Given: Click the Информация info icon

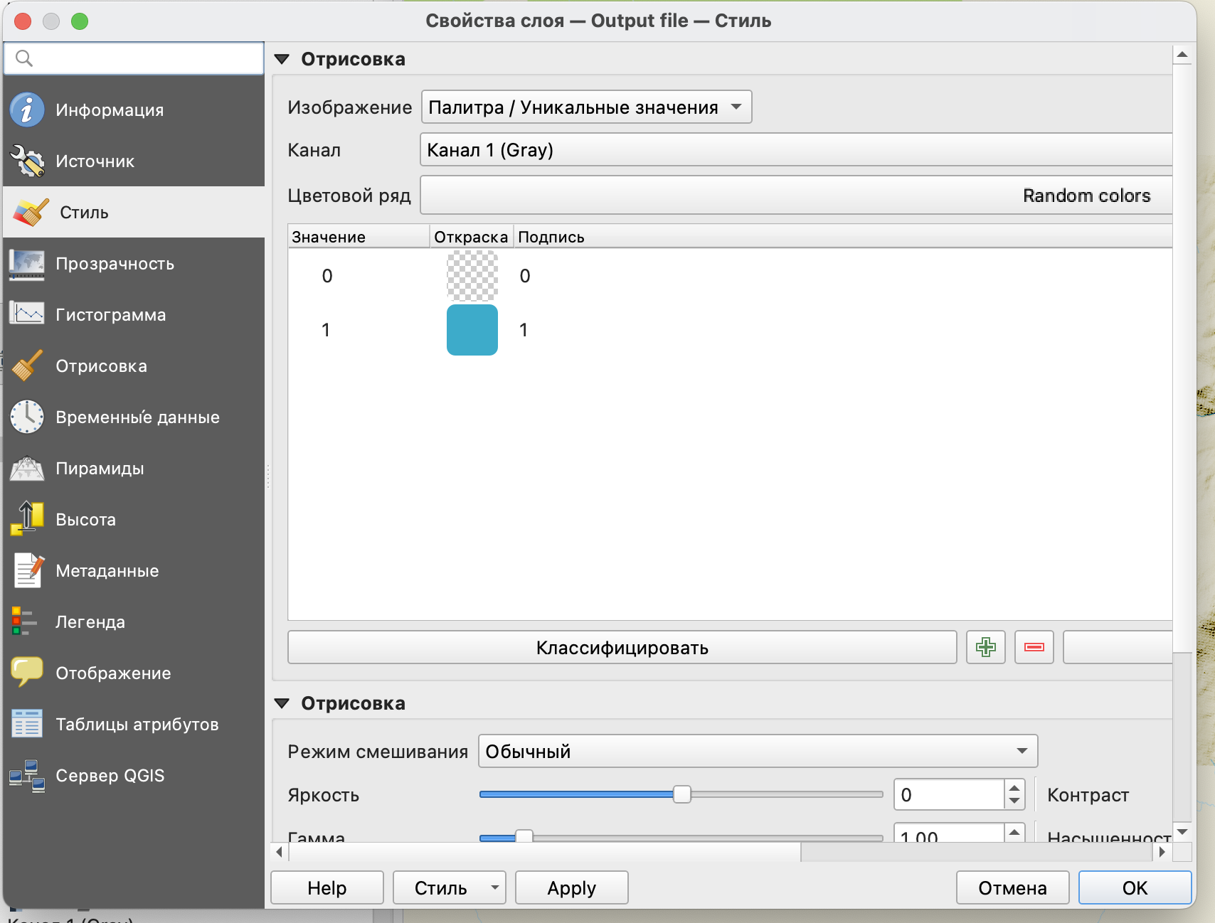Looking at the screenshot, I should (x=27, y=110).
